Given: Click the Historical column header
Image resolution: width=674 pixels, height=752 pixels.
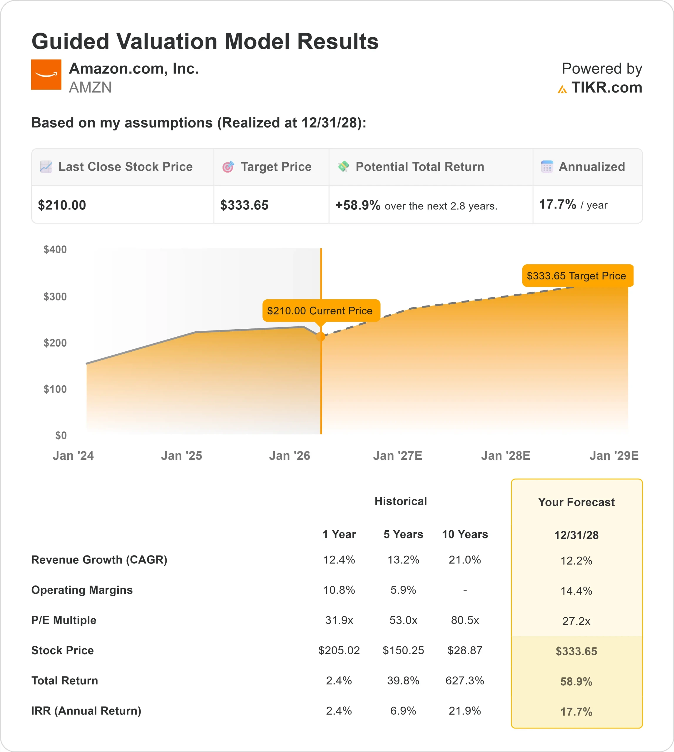Looking at the screenshot, I should point(401,501).
